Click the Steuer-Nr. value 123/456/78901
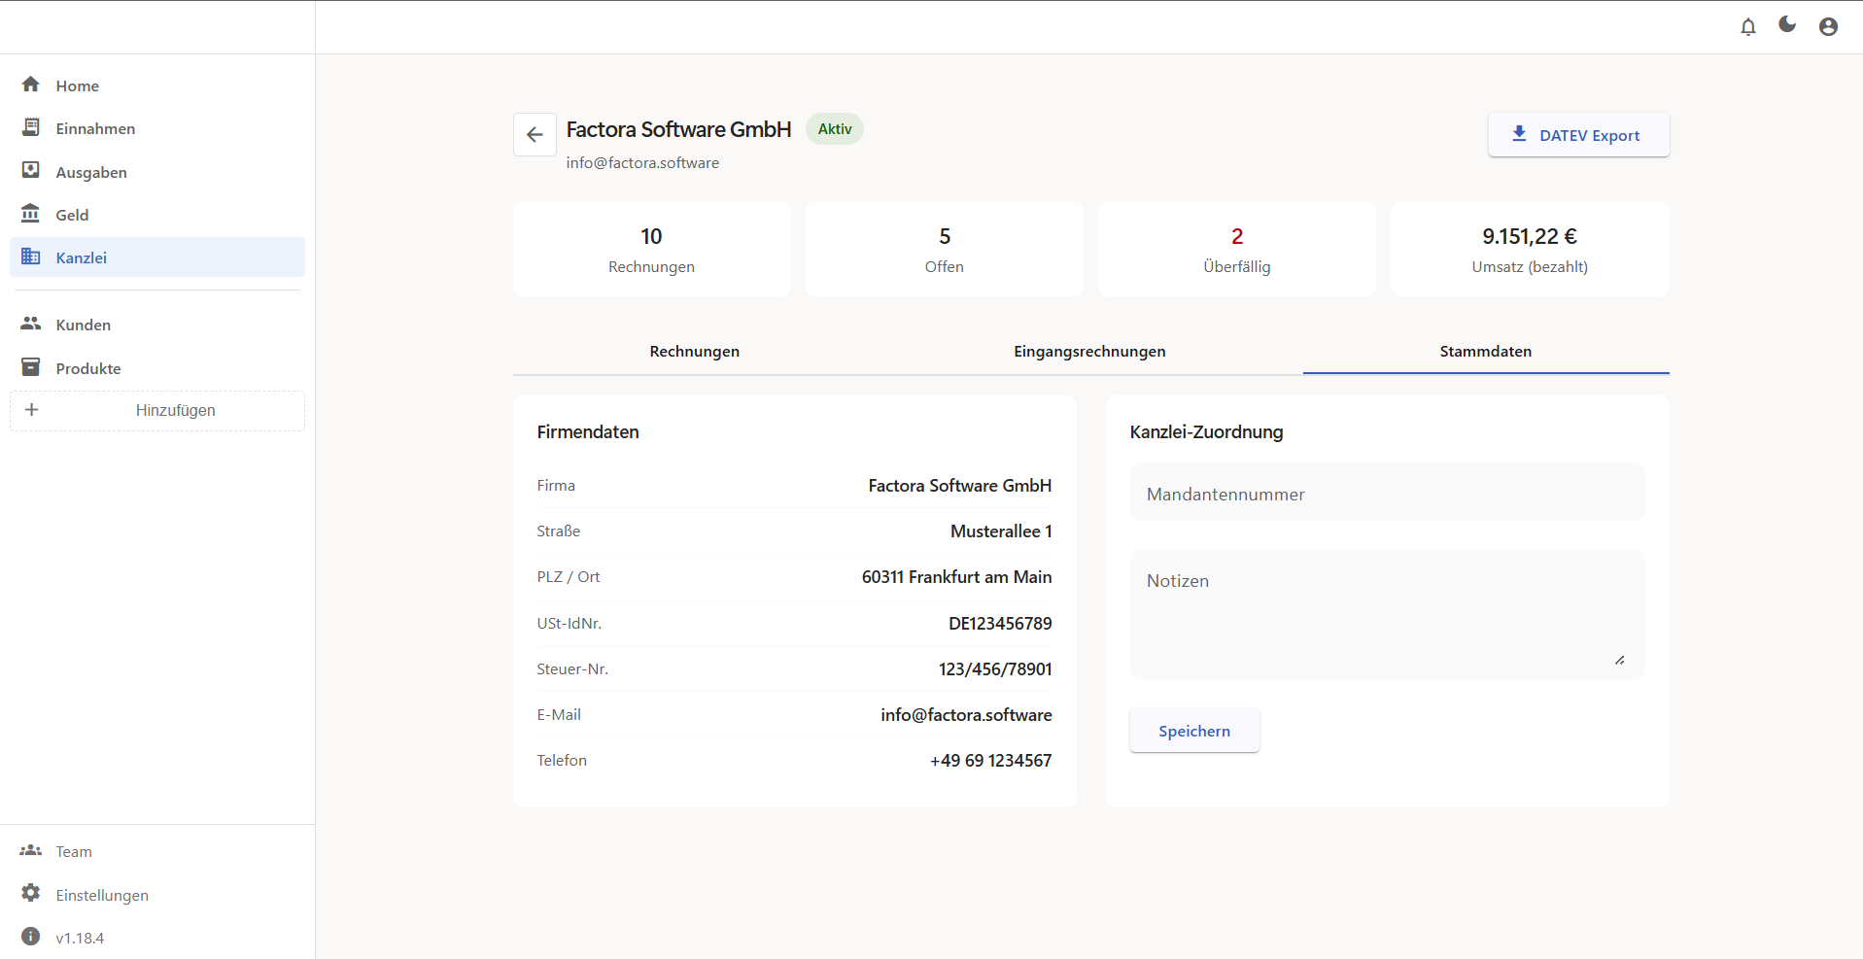1863x959 pixels. 995,669
